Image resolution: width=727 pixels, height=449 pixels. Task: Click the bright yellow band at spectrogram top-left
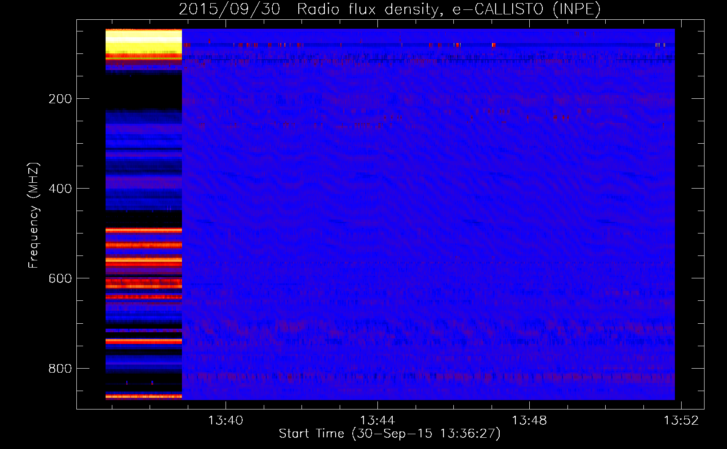[x=144, y=41]
